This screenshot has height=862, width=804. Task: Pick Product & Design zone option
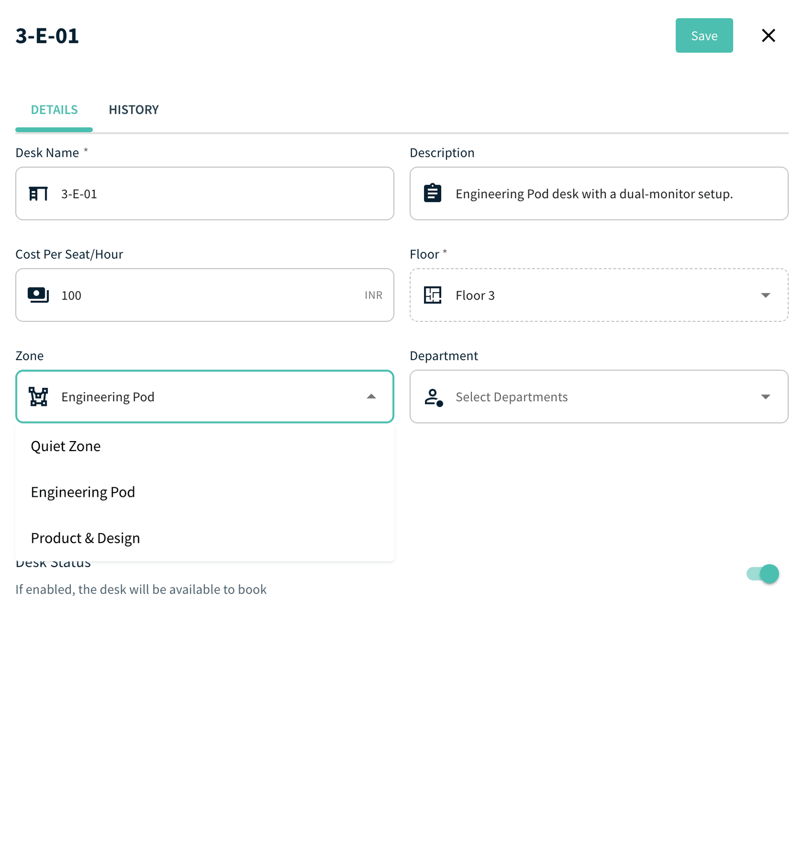205,538
